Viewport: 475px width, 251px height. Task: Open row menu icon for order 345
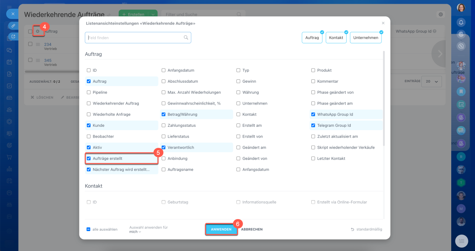38,60
